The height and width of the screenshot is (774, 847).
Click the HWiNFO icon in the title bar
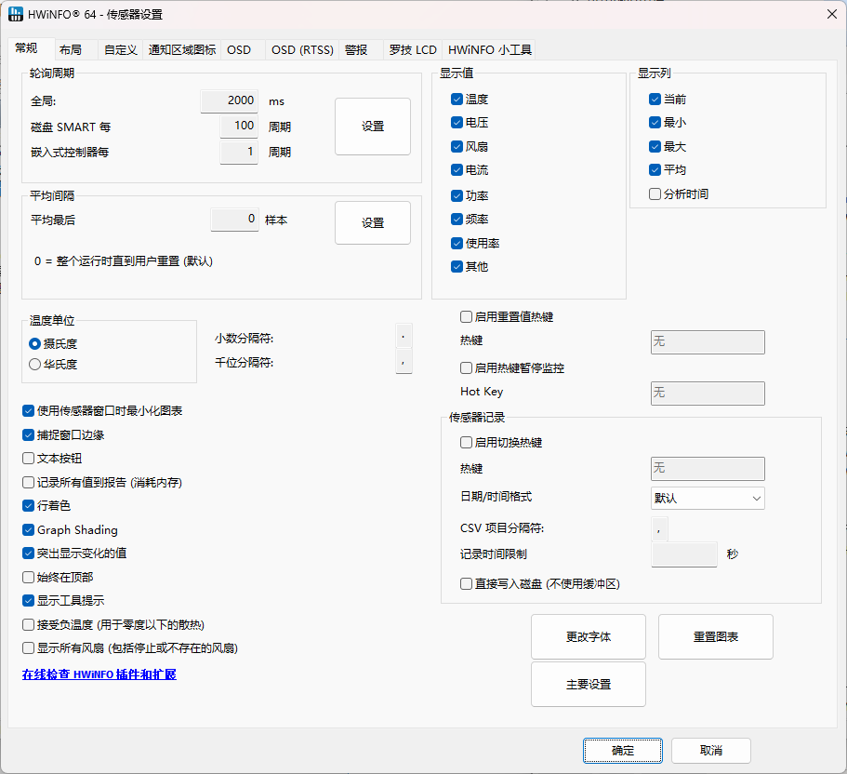15,14
